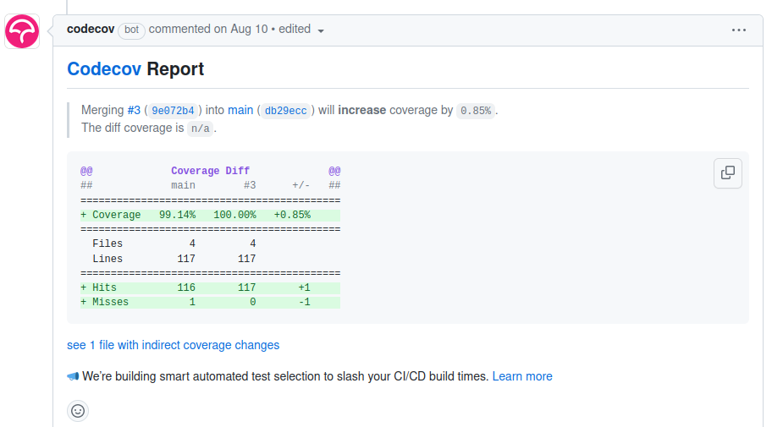Expand the edited history dropdown arrow
The width and height of the screenshot is (772, 427).
321,30
